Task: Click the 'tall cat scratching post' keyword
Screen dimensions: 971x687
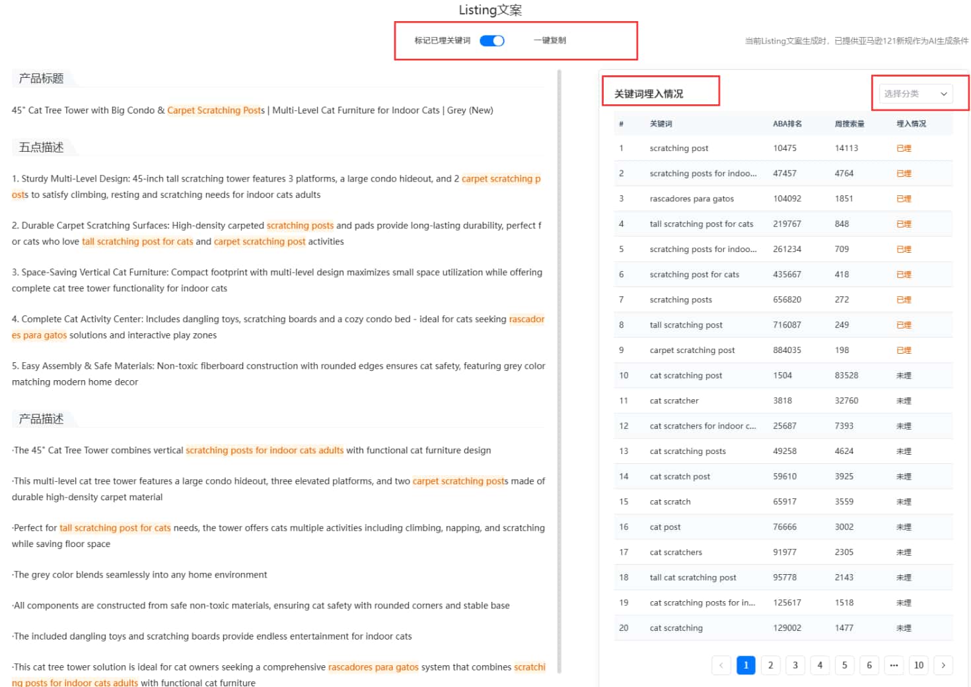Action: pos(693,577)
